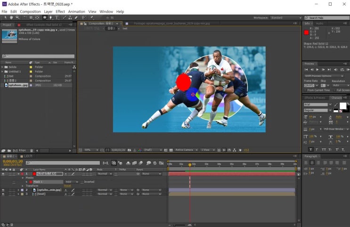Click the composition flowchart icon in viewer
The image size is (350, 227).
click(x=235, y=150)
